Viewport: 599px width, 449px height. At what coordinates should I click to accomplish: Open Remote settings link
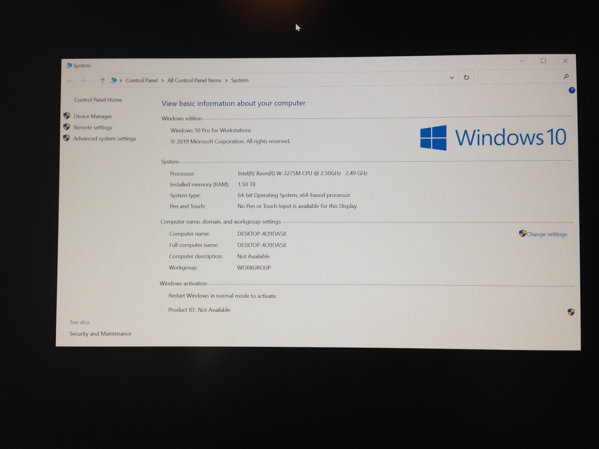(93, 127)
